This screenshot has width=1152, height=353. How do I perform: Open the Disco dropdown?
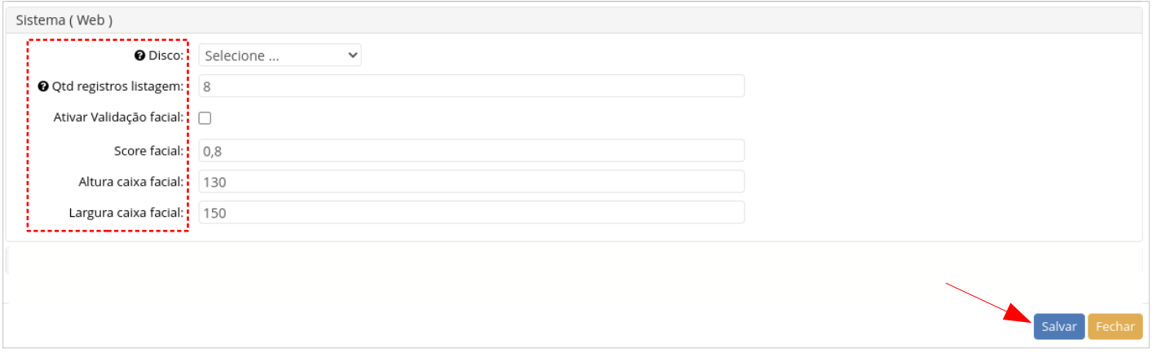tap(280, 55)
